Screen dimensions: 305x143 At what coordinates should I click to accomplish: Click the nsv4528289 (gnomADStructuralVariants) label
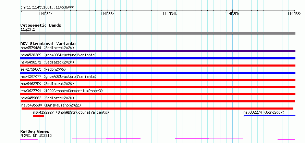click(59, 55)
